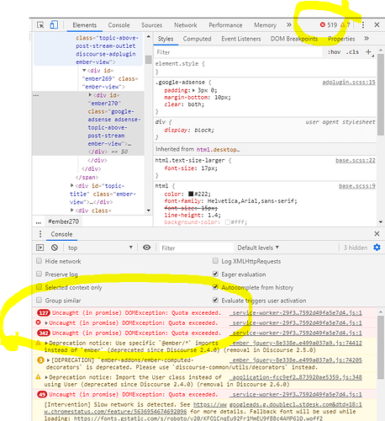Open the Computed styles tab
This screenshot has width=385, height=421.
click(197, 39)
